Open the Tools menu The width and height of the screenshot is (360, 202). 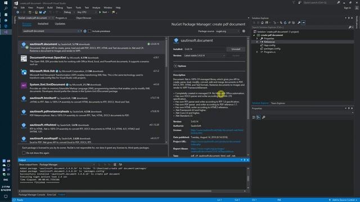78,7
